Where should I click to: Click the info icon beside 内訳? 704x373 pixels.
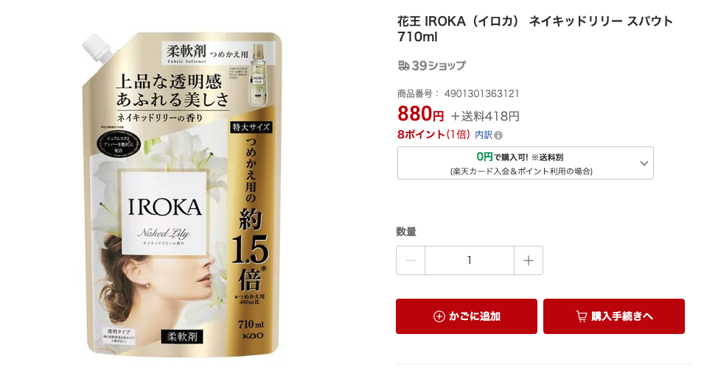coord(498,135)
